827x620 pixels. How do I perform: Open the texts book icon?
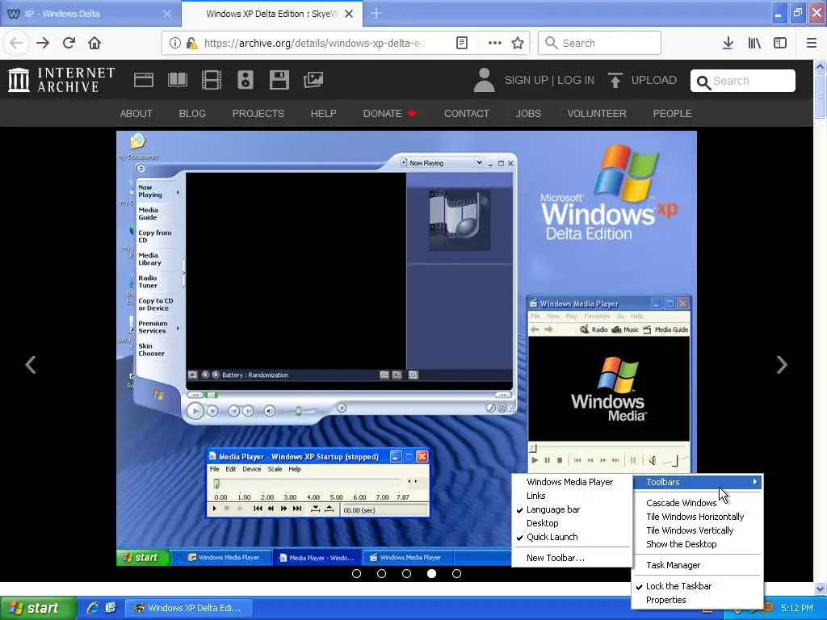pos(177,80)
